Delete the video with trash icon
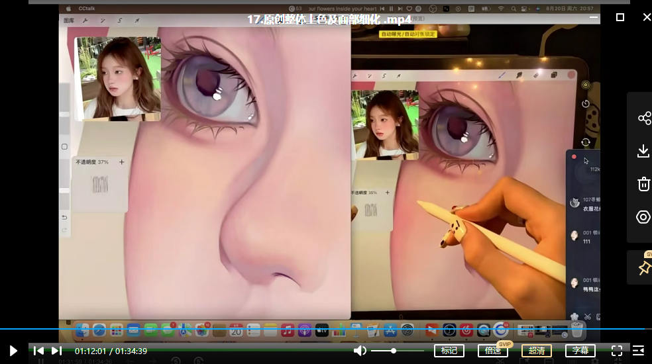Image resolution: width=652 pixels, height=364 pixels. pyautogui.click(x=643, y=184)
